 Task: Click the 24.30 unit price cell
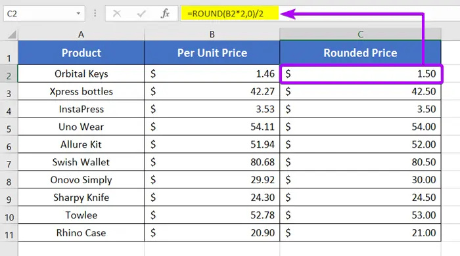(212, 198)
